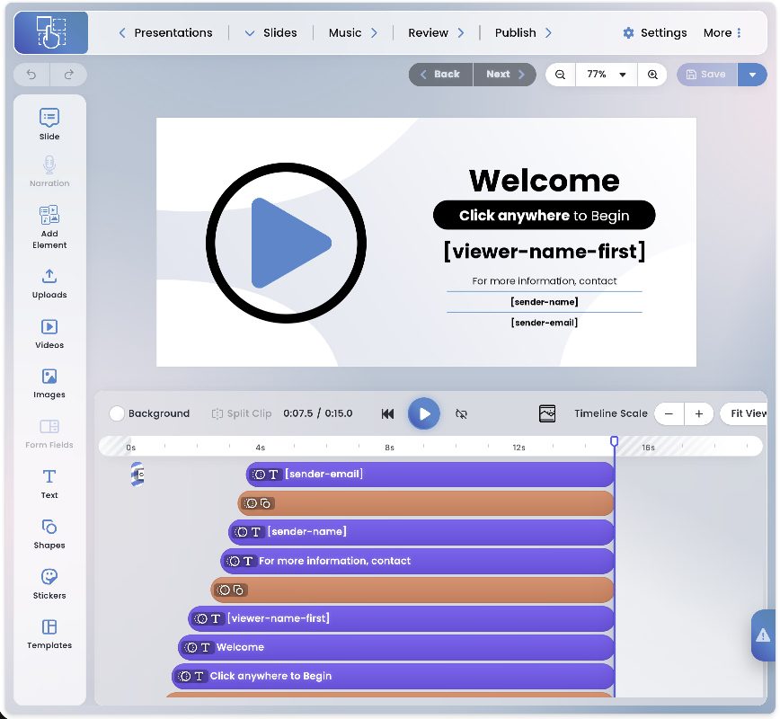Click the Save button
Image resolution: width=780 pixels, height=719 pixels.
click(706, 74)
